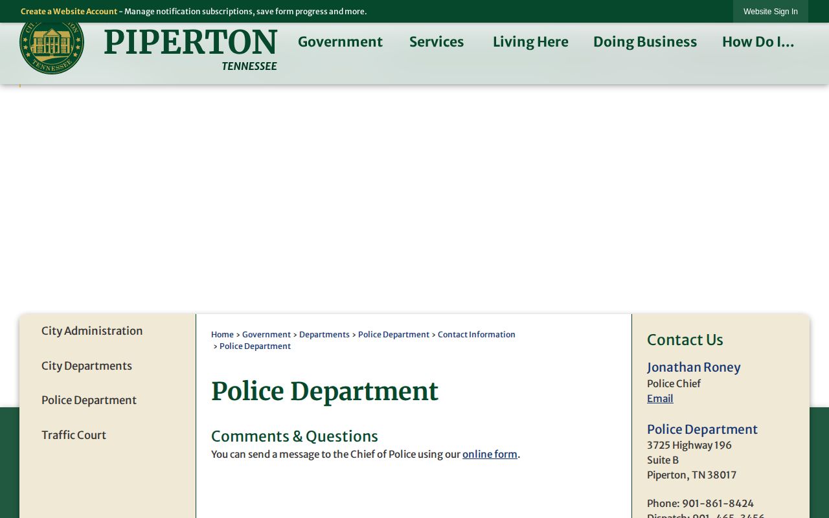Click the Piperton city seal logo

52,49
